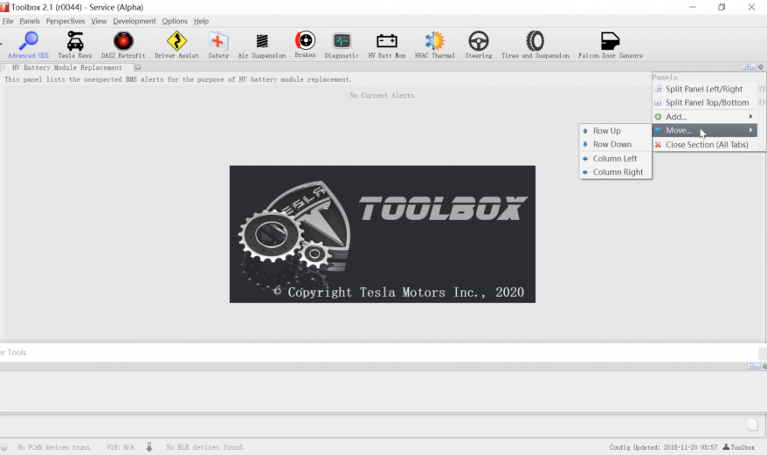The image size is (767, 455).
Task: Click the Toolbox splash image
Action: coord(382,234)
